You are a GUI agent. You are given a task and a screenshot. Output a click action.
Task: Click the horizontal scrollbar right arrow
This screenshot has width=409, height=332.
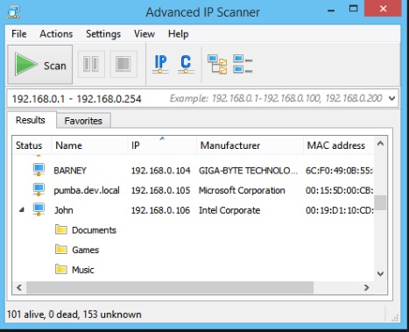pyautogui.click(x=367, y=287)
